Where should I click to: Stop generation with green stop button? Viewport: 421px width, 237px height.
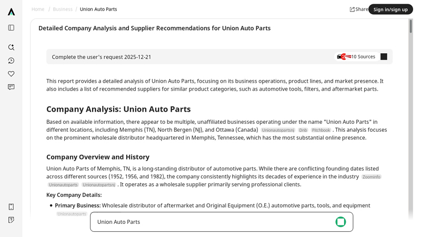pyautogui.click(x=340, y=222)
